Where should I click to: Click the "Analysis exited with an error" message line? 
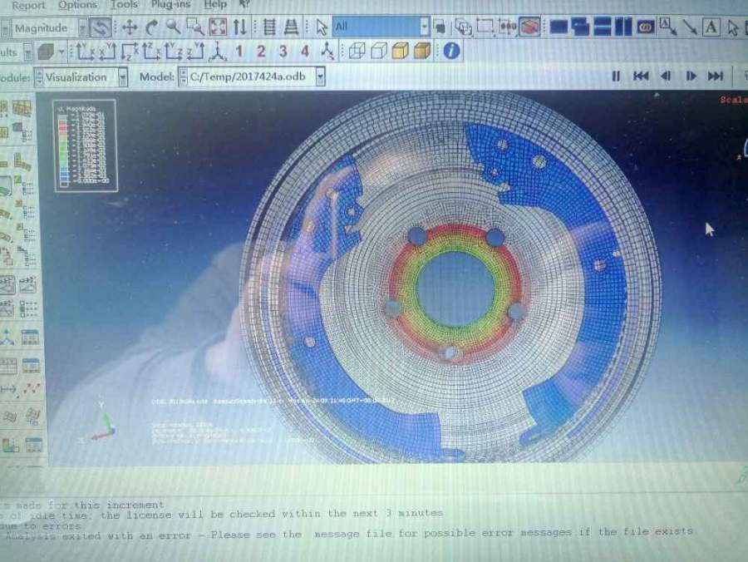tap(349, 534)
